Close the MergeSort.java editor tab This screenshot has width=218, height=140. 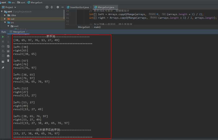[x=116, y=7]
